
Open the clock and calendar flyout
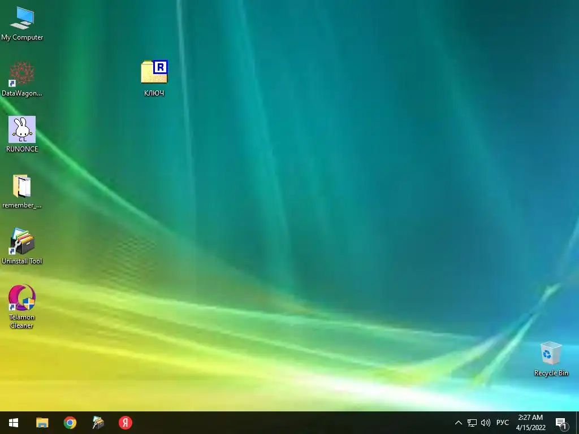[530, 423]
